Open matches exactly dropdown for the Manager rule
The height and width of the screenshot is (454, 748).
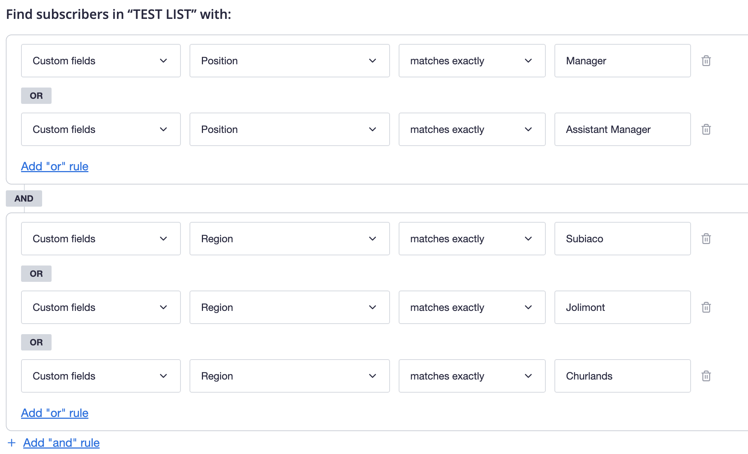click(472, 61)
